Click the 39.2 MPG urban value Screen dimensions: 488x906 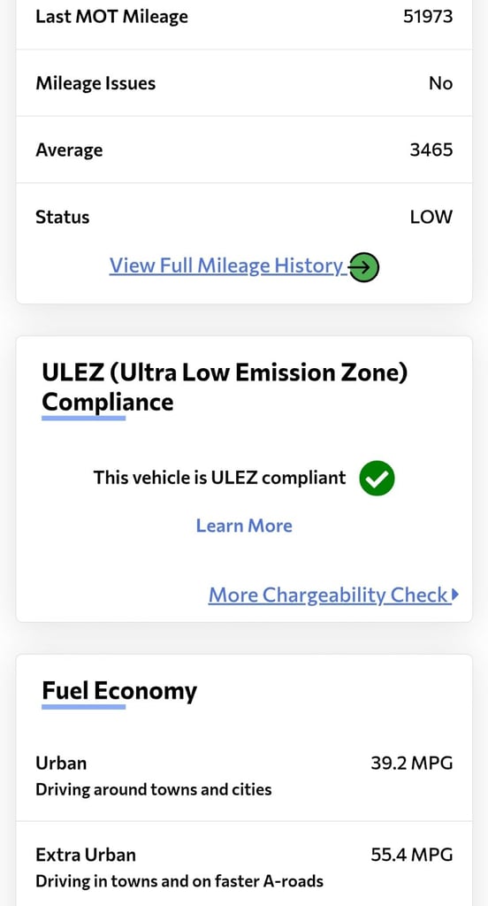click(x=412, y=763)
